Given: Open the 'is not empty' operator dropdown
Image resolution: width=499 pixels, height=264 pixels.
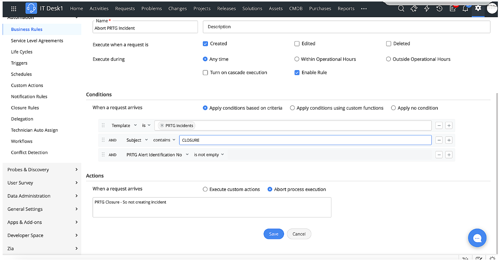Looking at the screenshot, I should [x=209, y=155].
